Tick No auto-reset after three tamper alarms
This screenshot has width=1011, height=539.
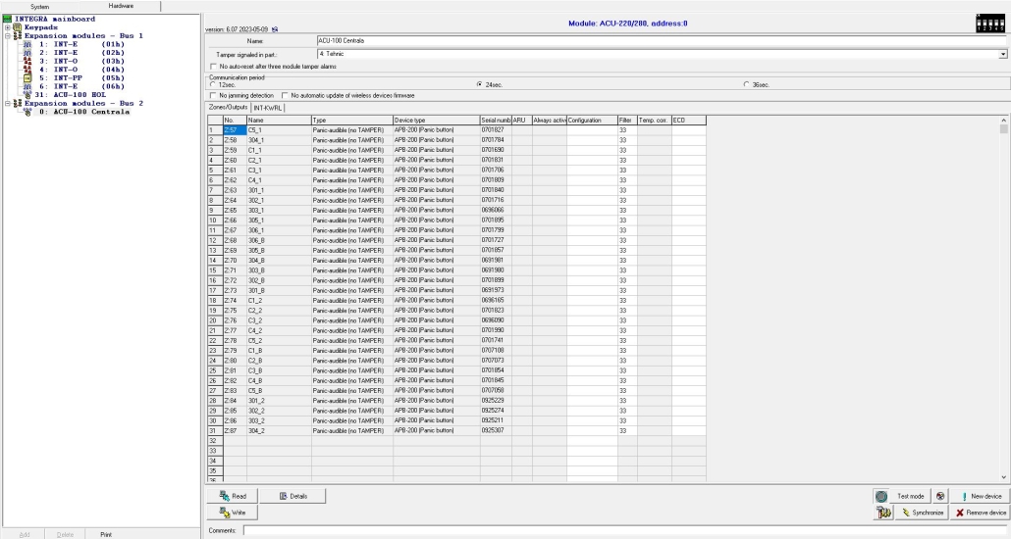pos(214,66)
